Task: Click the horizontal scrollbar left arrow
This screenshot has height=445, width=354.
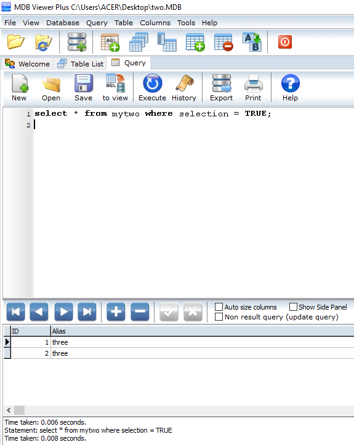Action: (9, 410)
